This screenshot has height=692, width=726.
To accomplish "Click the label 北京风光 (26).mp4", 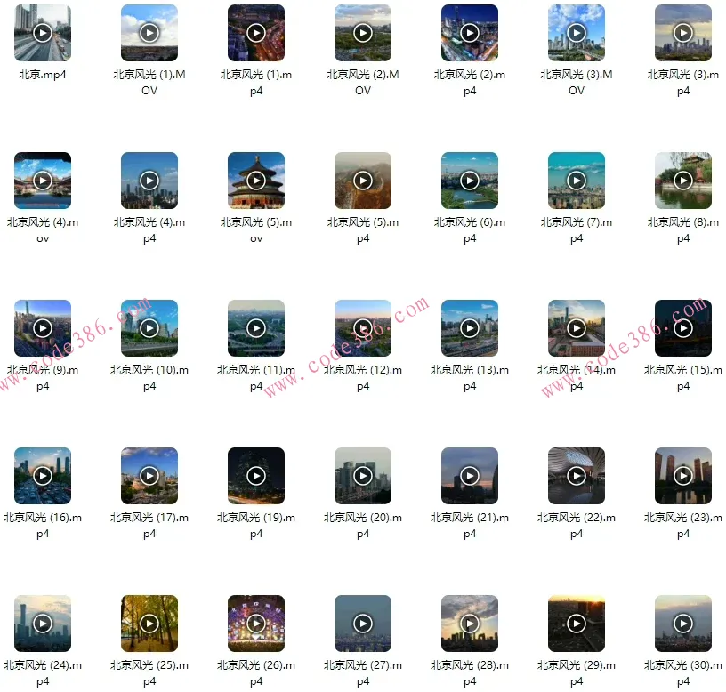I will [256, 673].
